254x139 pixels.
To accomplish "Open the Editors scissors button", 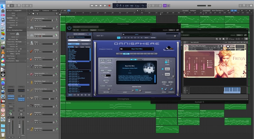I will 31,5.
